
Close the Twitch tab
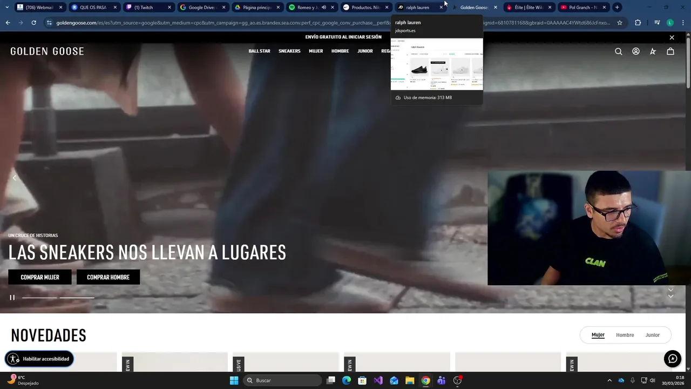coord(170,8)
